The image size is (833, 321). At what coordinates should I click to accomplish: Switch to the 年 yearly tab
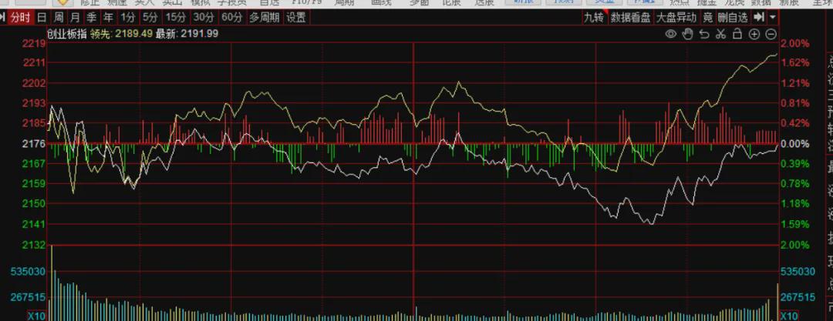109,18
